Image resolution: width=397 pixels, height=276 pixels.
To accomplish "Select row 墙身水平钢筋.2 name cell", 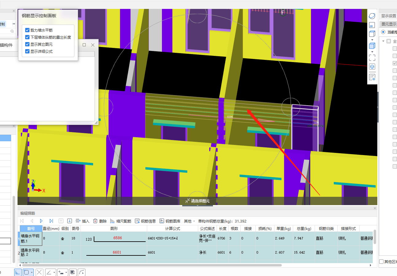I will point(31,252).
